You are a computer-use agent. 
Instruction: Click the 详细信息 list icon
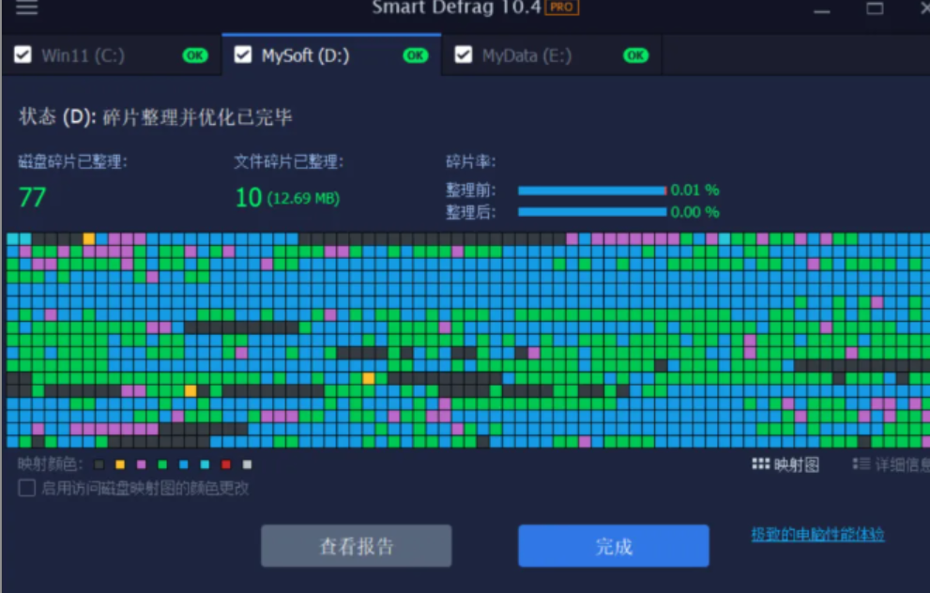861,464
